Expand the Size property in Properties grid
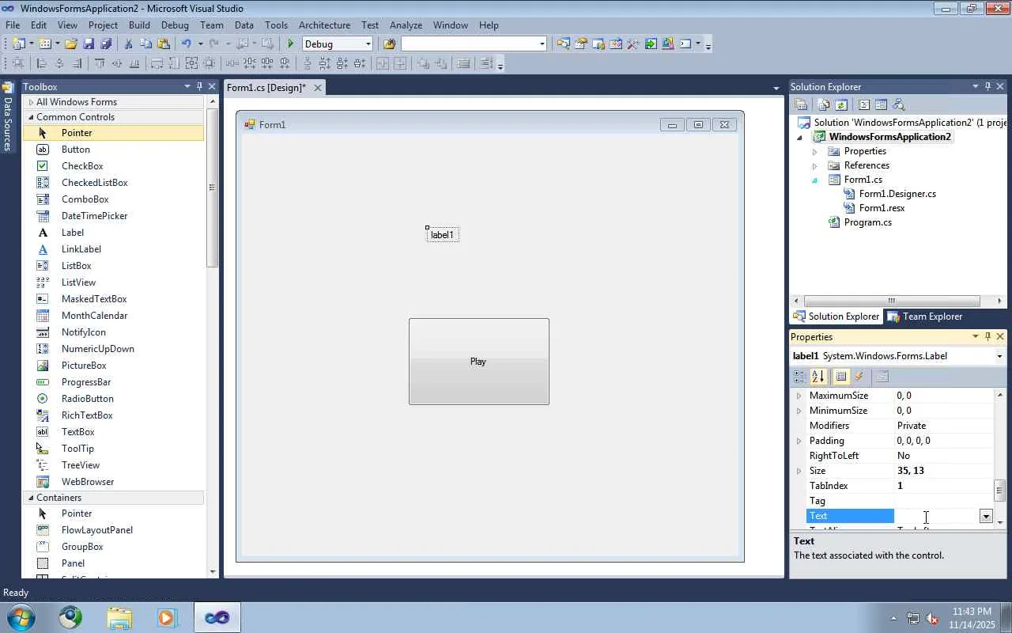This screenshot has height=633, width=1012. 799,471
